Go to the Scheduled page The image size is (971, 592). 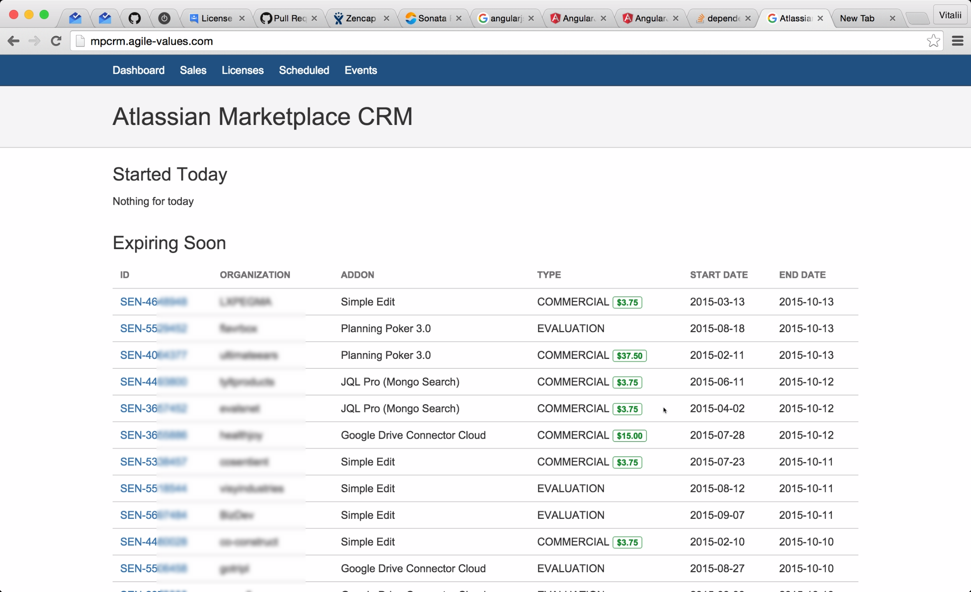click(304, 70)
